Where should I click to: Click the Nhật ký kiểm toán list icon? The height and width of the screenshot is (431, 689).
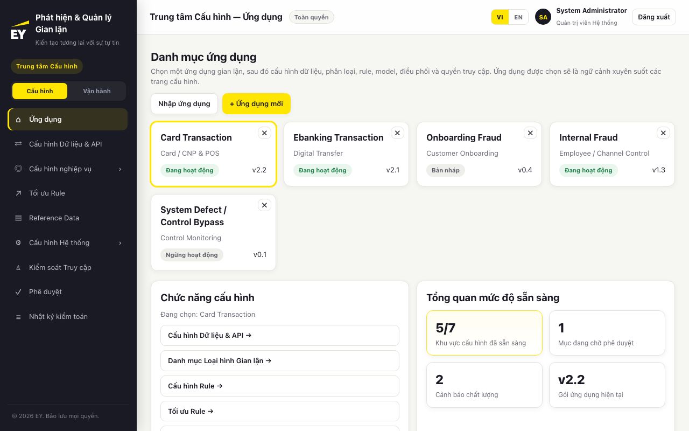pyautogui.click(x=18, y=317)
